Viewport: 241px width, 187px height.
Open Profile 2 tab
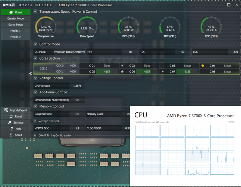coord(15,37)
